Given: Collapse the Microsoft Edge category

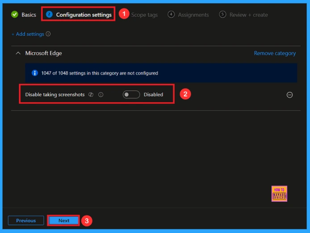Looking at the screenshot, I should pyautogui.click(x=18, y=53).
